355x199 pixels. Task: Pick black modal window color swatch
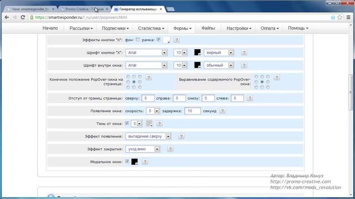point(134,161)
